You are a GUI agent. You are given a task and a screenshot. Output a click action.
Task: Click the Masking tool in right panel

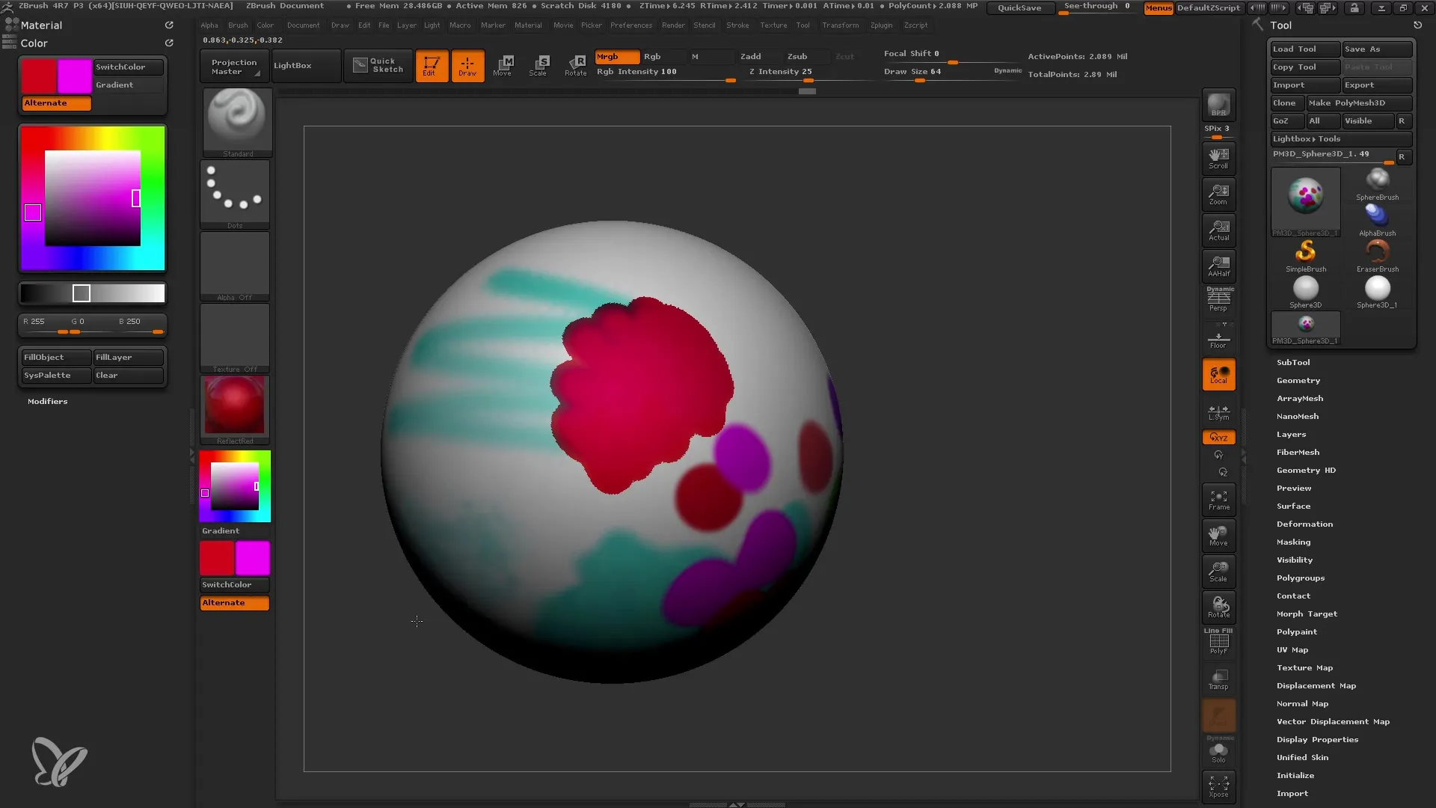point(1295,542)
